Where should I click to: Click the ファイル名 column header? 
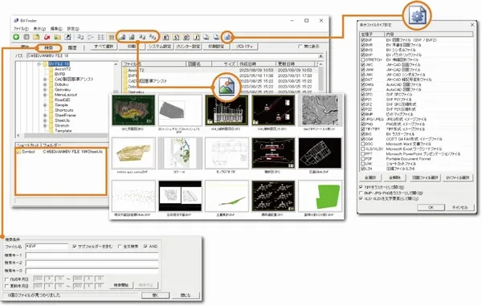point(154,64)
